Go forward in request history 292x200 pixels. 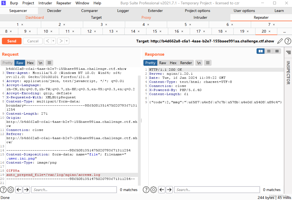[x=61, y=41]
